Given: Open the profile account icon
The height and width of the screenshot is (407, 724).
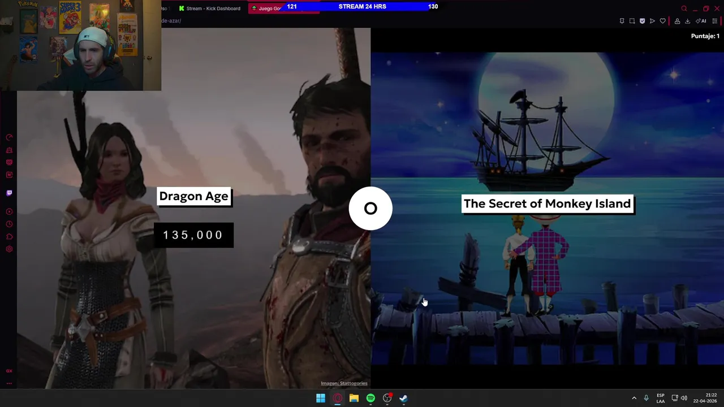Looking at the screenshot, I should [677, 21].
